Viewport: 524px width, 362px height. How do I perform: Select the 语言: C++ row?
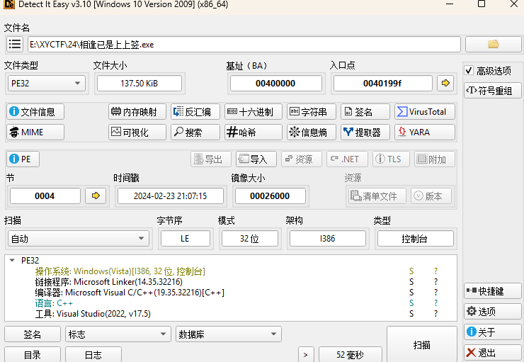pos(231,303)
